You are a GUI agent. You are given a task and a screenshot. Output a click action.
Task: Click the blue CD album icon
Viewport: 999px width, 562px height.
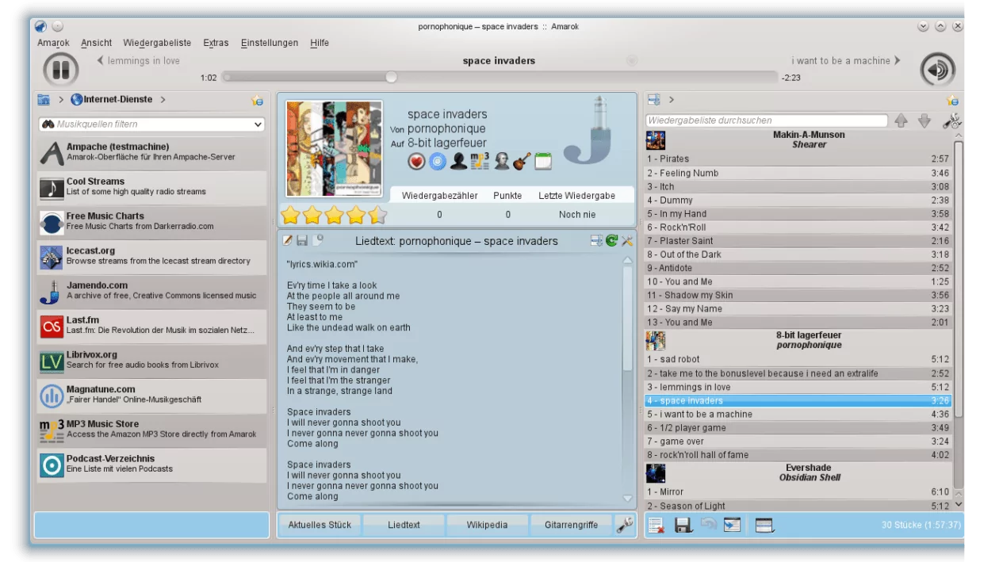pyautogui.click(x=438, y=162)
